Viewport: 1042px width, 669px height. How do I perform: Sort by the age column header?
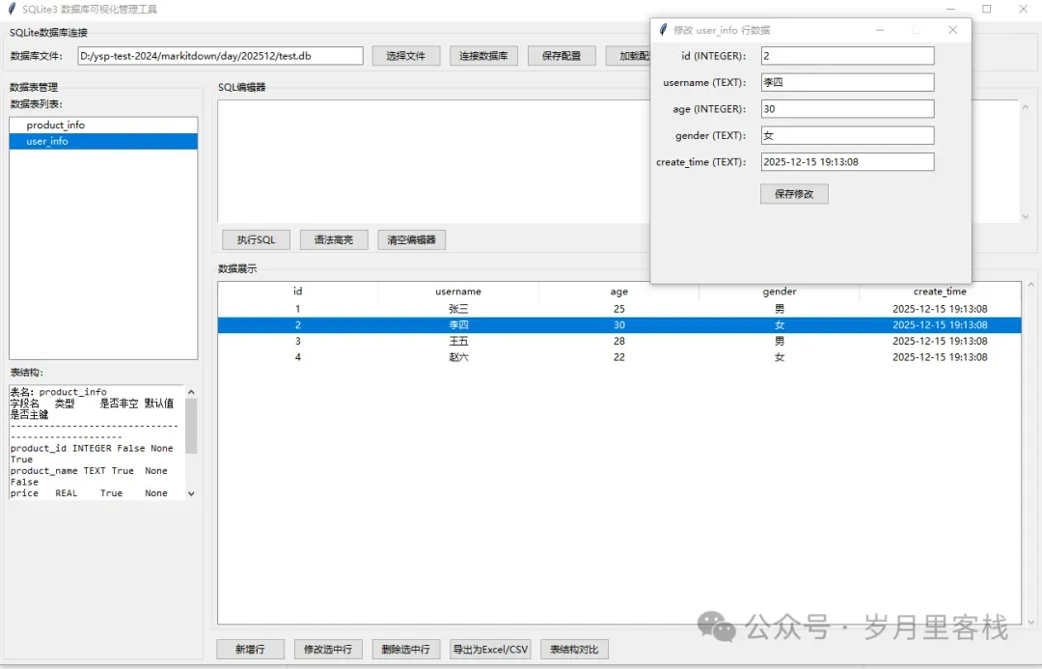click(x=618, y=292)
